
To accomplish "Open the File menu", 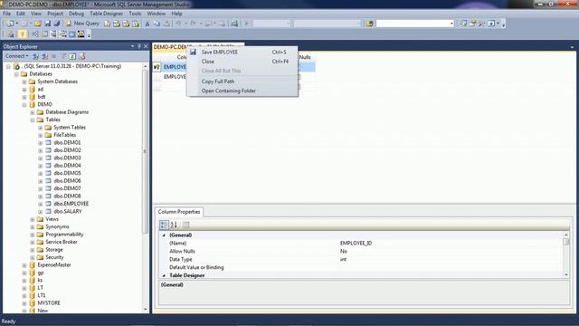I will [6, 14].
